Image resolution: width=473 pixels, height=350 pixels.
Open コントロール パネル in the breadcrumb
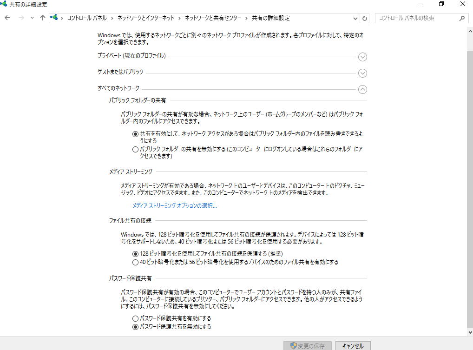[x=87, y=18]
